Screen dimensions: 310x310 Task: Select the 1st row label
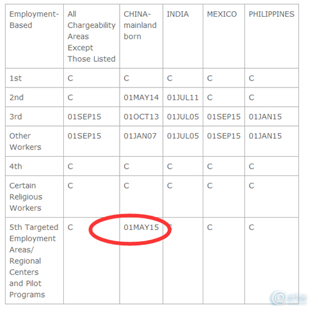15,78
